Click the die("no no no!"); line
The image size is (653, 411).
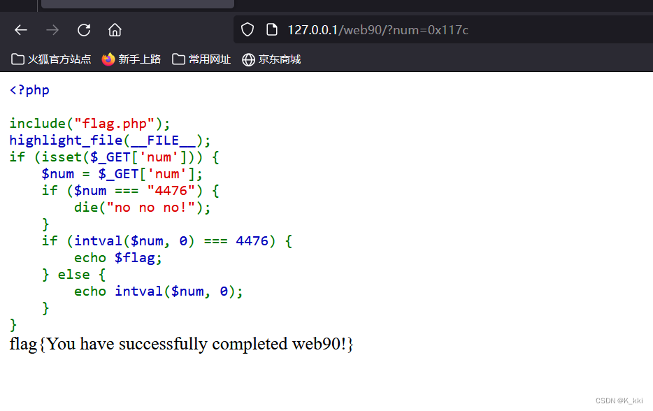(x=142, y=208)
